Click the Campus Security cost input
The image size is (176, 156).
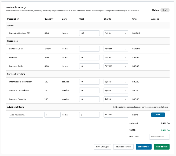coord(89,99)
